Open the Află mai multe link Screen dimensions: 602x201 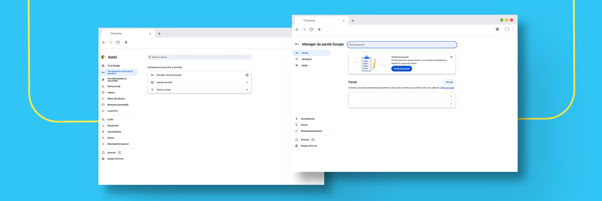[x=447, y=88]
